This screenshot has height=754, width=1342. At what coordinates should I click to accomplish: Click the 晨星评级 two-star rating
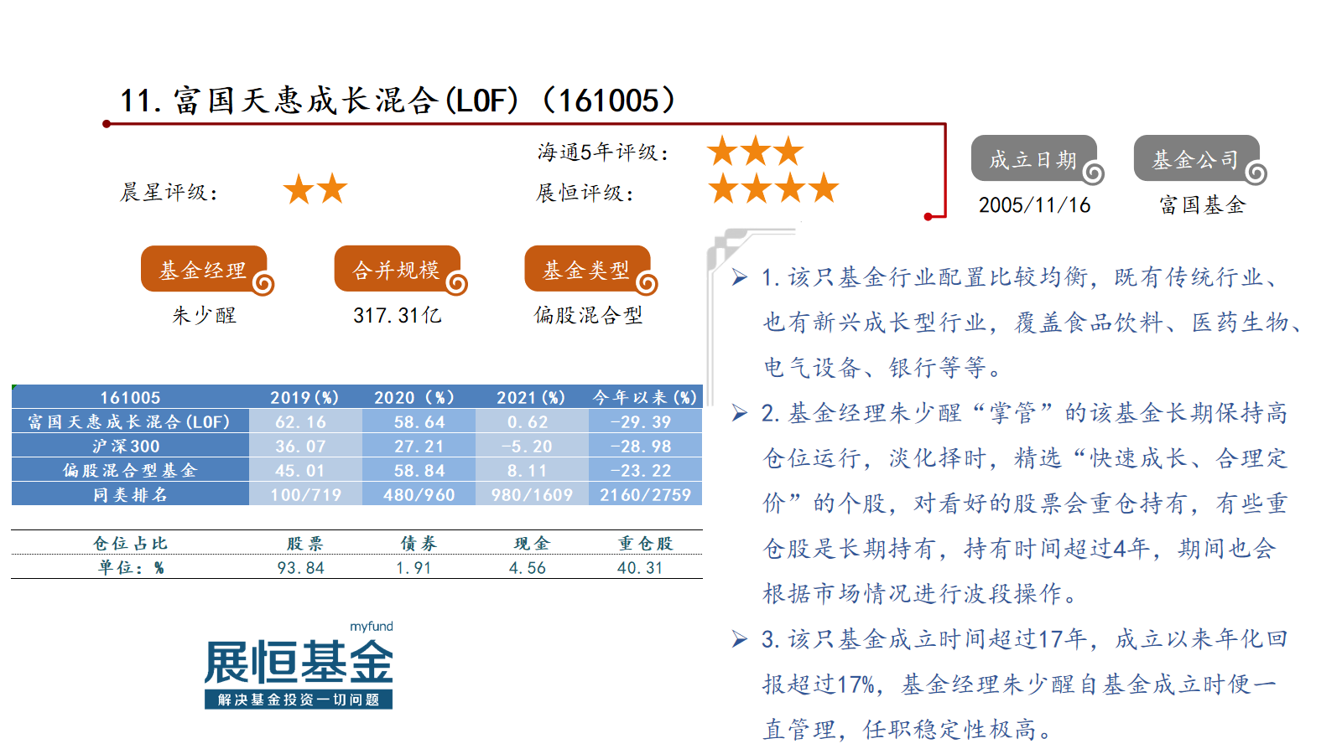(x=315, y=189)
